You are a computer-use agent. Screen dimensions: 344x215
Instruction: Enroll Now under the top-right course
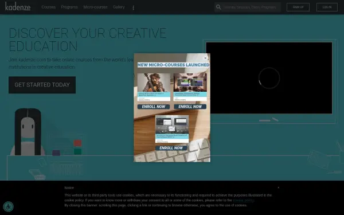pos(190,107)
